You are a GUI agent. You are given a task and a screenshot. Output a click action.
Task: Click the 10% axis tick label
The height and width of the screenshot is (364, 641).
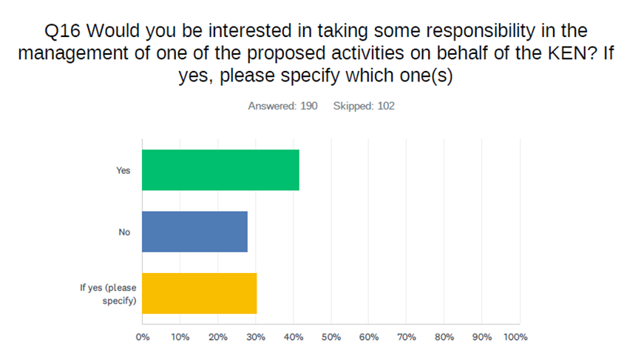click(x=180, y=337)
